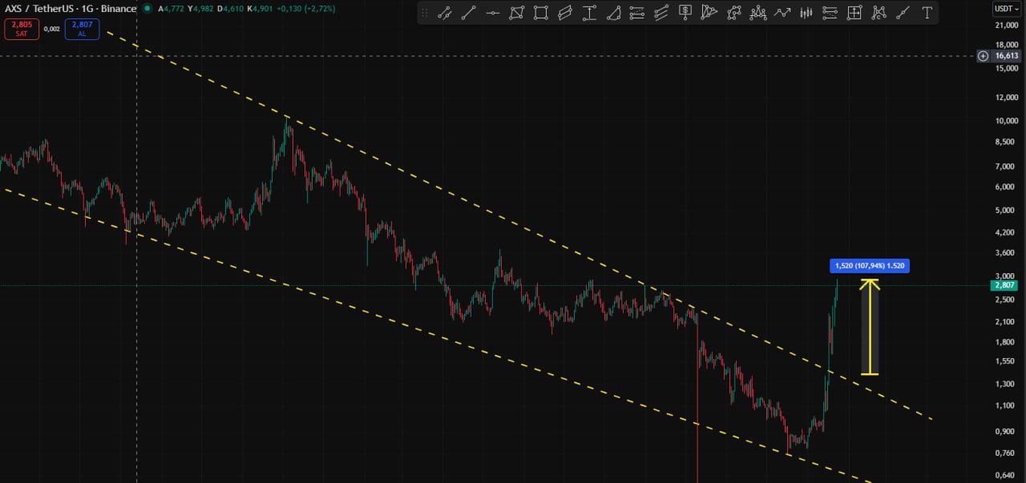Click the 6,000 price scale label
The image size is (1026, 483).
[x=1006, y=187]
